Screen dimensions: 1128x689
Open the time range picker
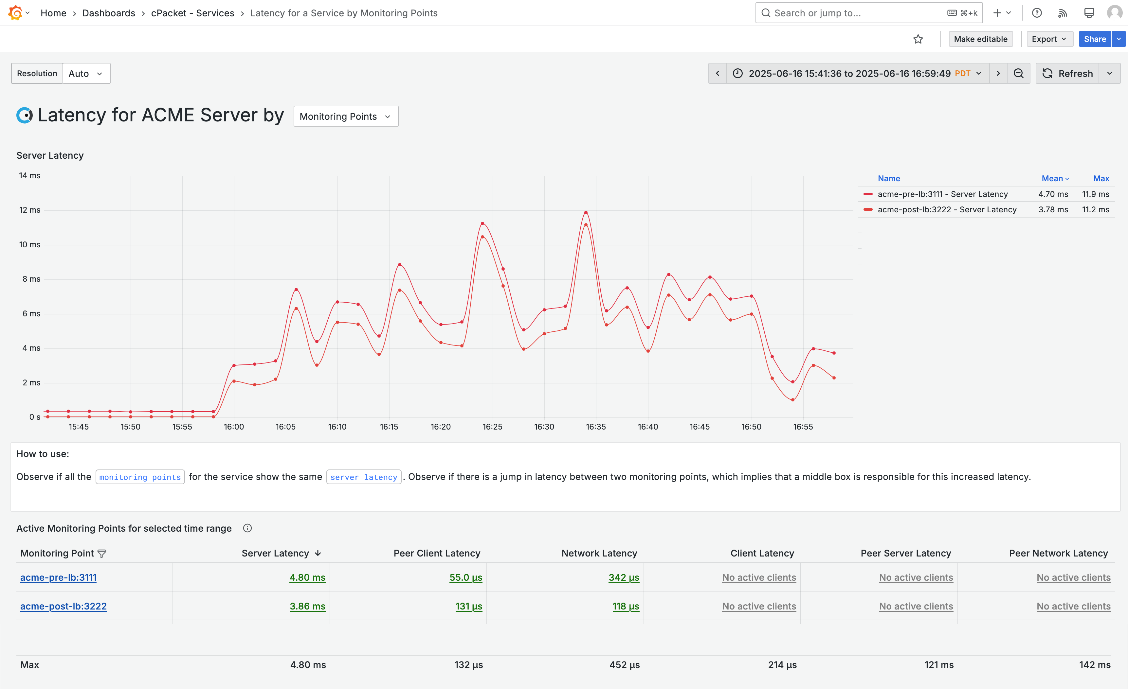click(857, 73)
